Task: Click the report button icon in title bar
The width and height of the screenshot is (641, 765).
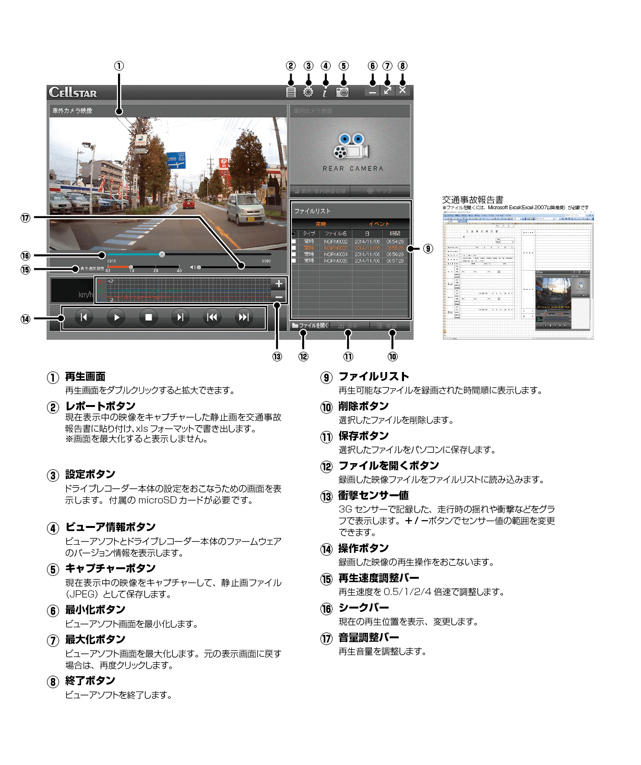Action: pos(291,92)
